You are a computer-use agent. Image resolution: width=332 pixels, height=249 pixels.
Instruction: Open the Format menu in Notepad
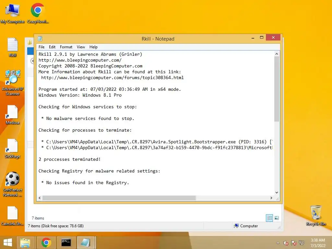click(x=66, y=47)
